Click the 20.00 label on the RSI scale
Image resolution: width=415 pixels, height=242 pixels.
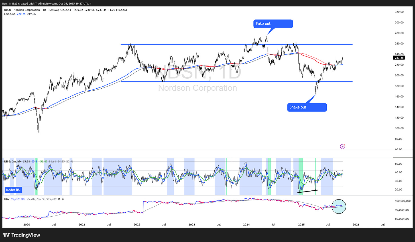(398, 190)
